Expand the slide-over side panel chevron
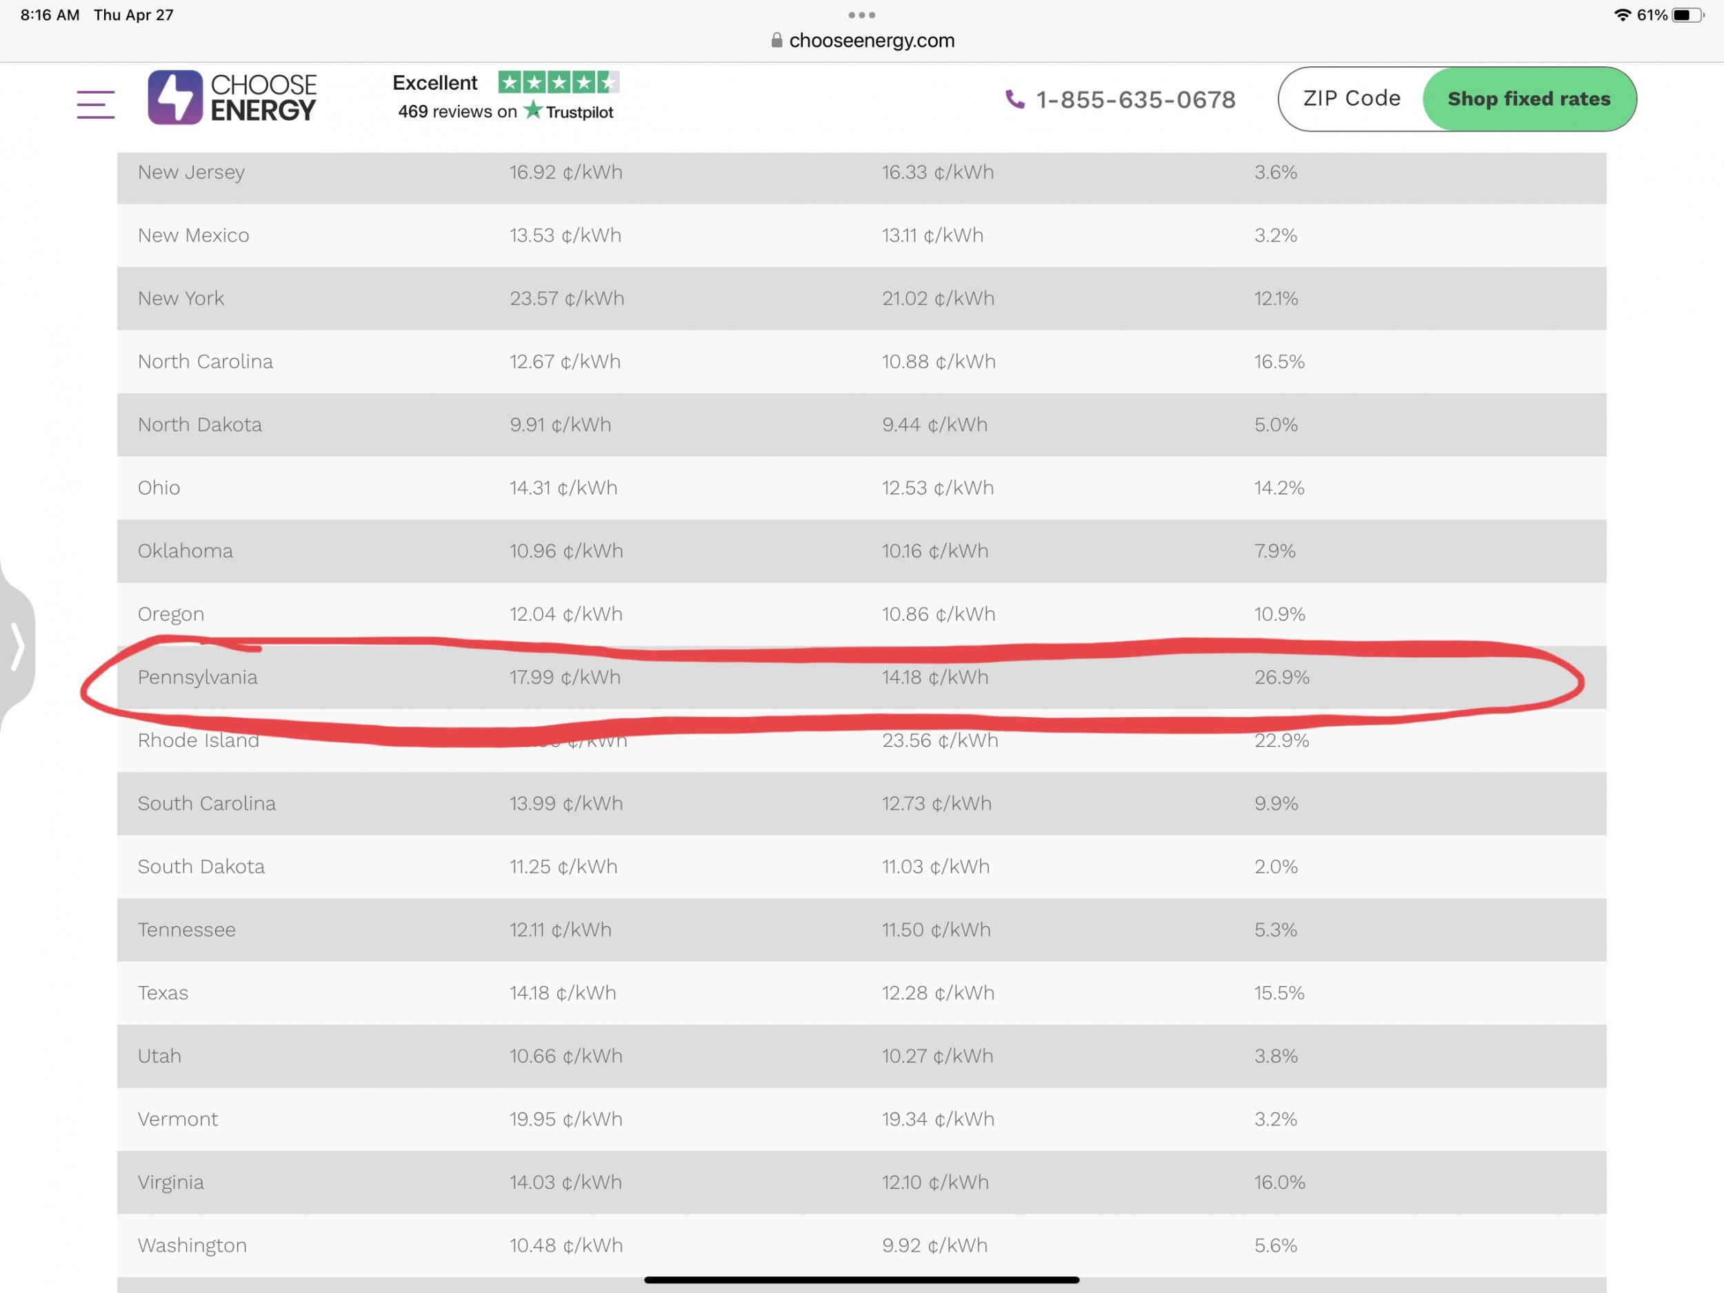The height and width of the screenshot is (1293, 1724). 17,646
